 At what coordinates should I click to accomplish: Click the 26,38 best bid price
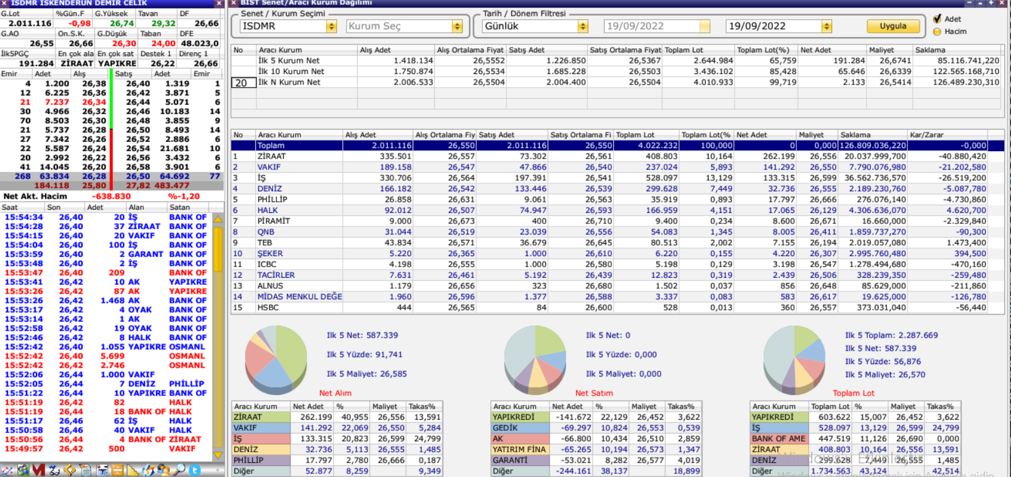(94, 83)
